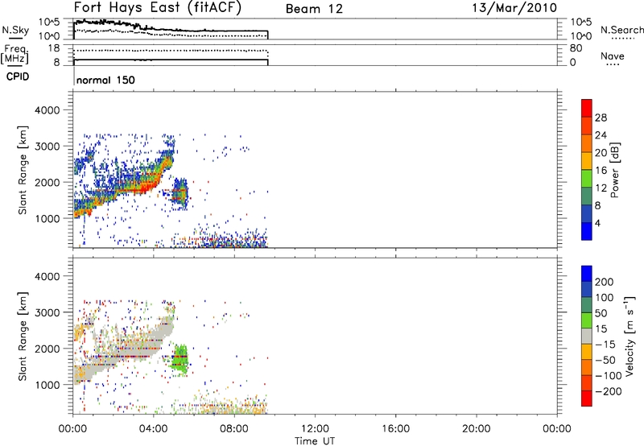This screenshot has width=644, height=446.
Task: Click the '18' frequency tick label
Action: [54, 48]
